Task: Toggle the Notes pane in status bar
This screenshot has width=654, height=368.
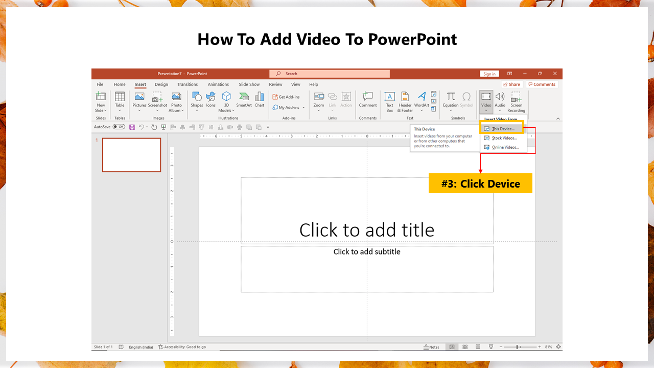Action: point(432,347)
